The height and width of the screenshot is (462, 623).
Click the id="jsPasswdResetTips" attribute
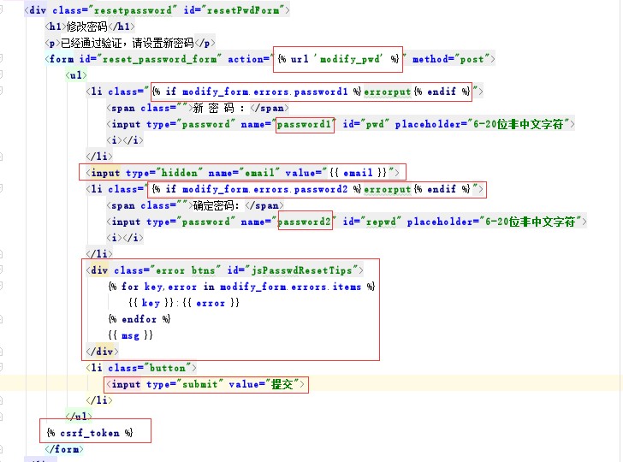[293, 270]
